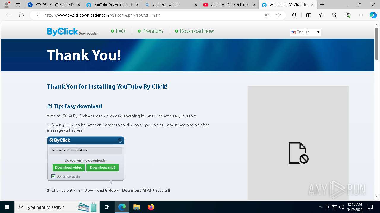380x213 pixels.
Task: Open Task View in taskbar
Action: click(107, 207)
